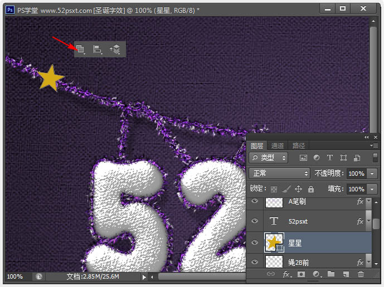This screenshot has height=287, width=384.
Task: Add a layer mask
Action: coord(301,274)
